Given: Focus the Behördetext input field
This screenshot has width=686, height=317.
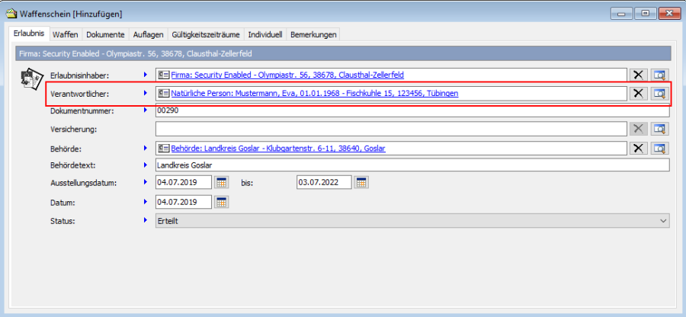Looking at the screenshot, I should click(412, 165).
